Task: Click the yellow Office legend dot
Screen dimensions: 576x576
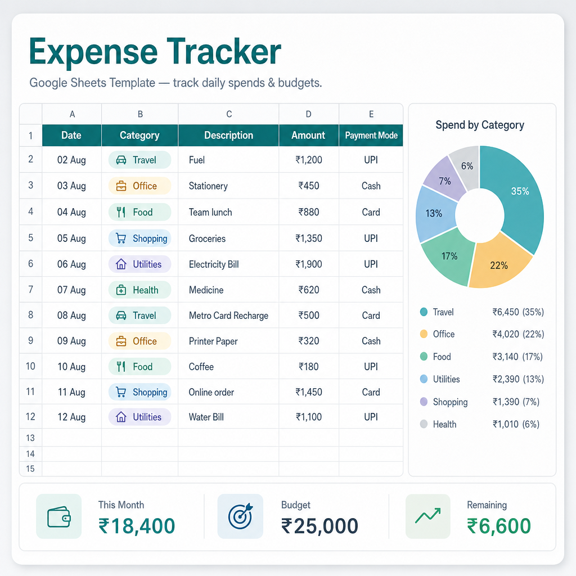Action: [x=424, y=334]
